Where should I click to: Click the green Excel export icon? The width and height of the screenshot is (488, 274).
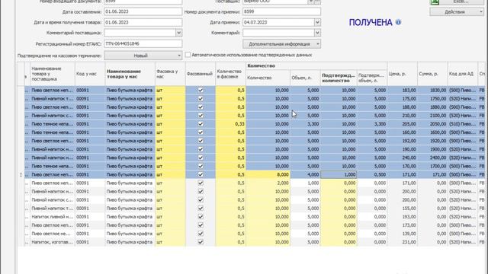(x=435, y=2)
